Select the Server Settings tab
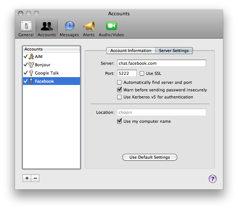 click(174, 51)
